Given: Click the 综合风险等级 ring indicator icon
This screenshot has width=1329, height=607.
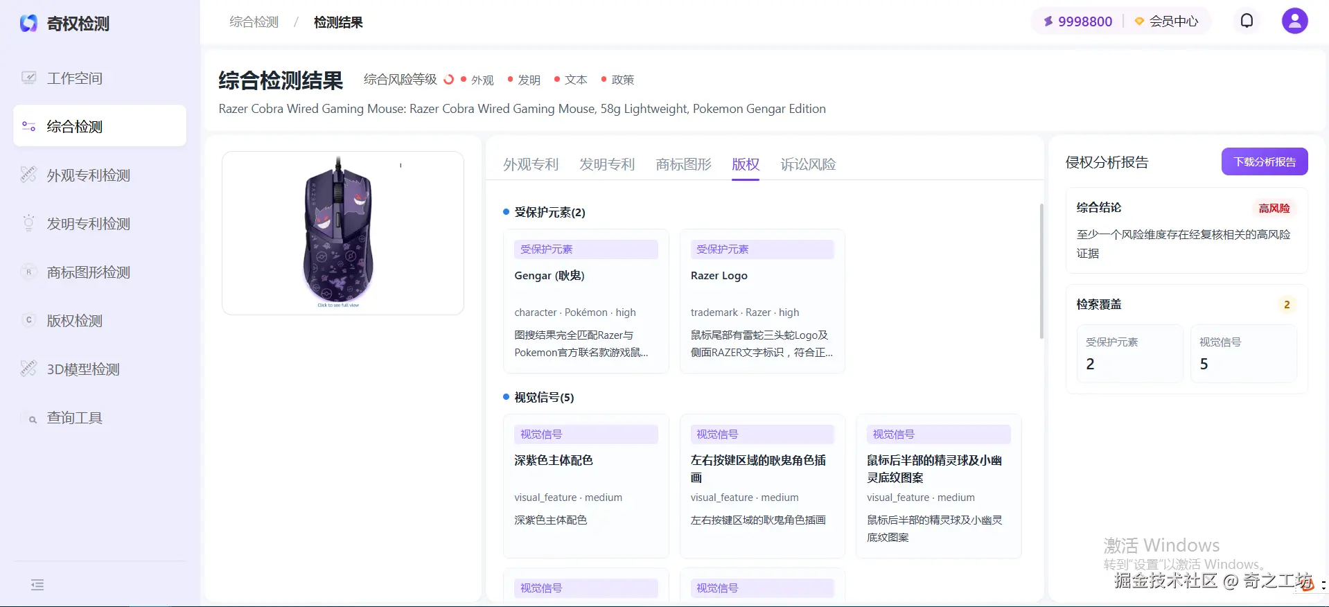Looking at the screenshot, I should click(x=448, y=80).
